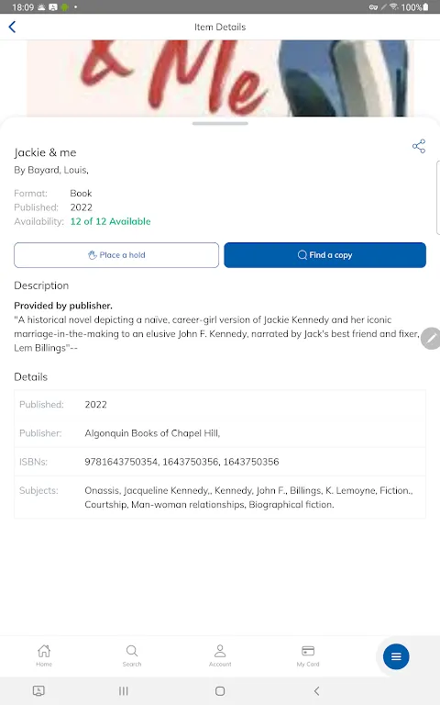
Task: Tap the gray pencil edit icon
Action: (x=431, y=338)
